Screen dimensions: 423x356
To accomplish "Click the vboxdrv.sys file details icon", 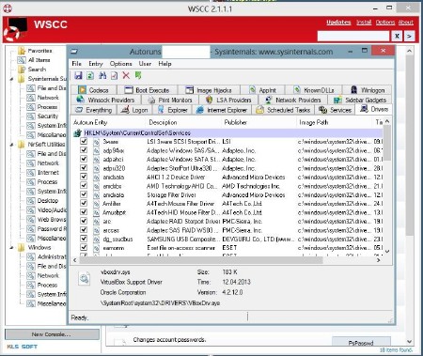I will (x=85, y=278).
